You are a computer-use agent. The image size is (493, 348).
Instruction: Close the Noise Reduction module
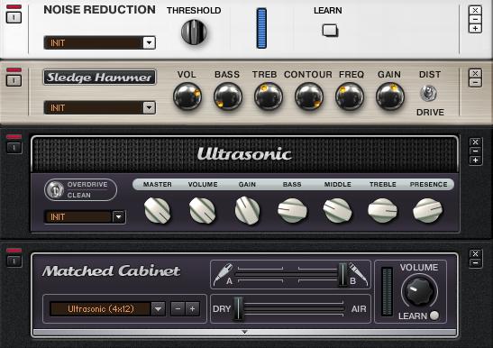tap(475, 11)
